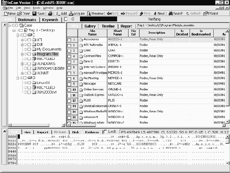The image size is (230, 173).
Task: Expand the WINDOWS folder in tree
Action: pyautogui.click(x=22, y=64)
